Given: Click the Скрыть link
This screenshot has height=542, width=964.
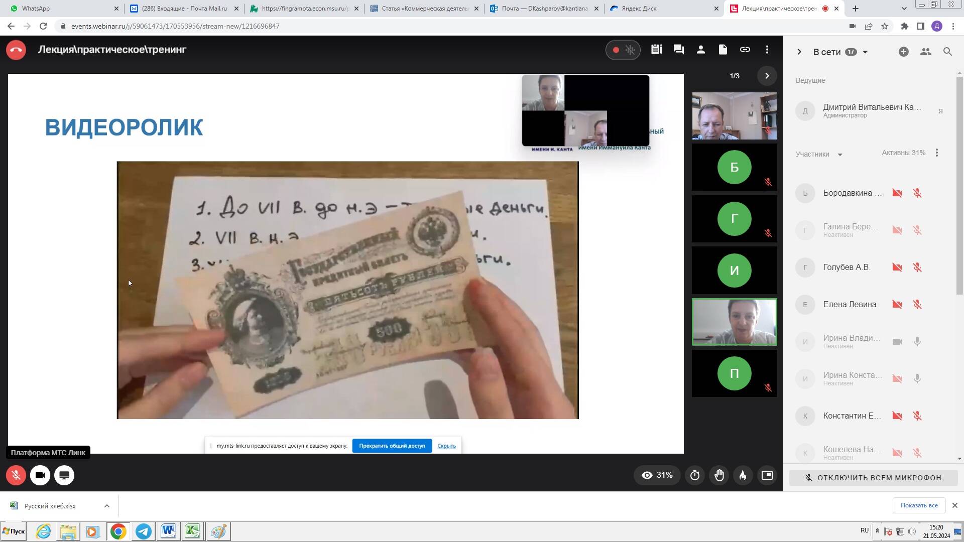Looking at the screenshot, I should [x=446, y=446].
